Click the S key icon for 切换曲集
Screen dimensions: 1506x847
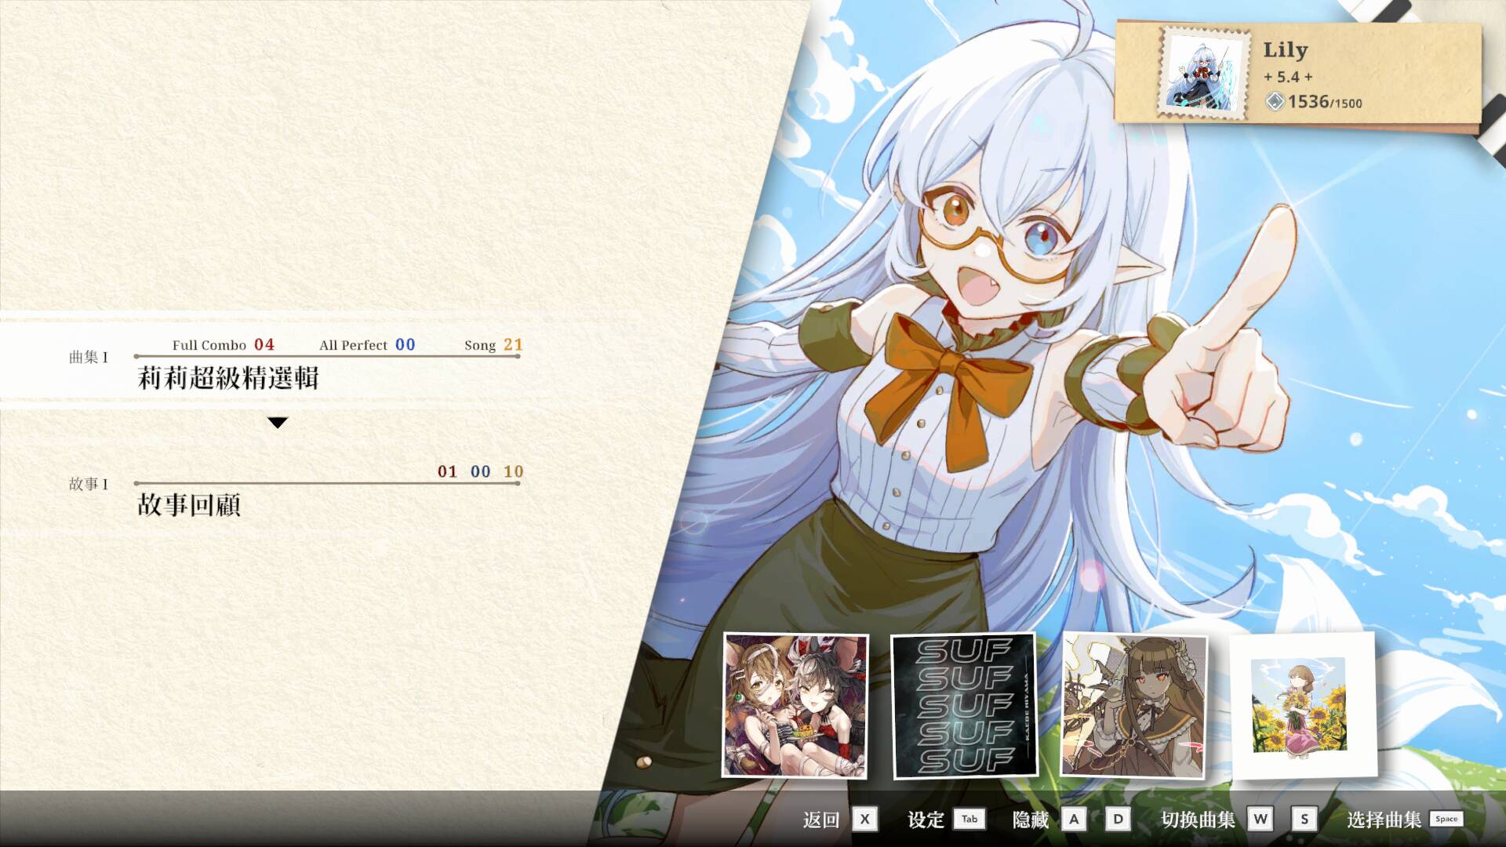(x=1304, y=820)
